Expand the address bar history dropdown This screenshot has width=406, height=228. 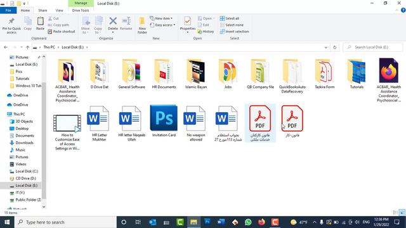click(x=325, y=47)
